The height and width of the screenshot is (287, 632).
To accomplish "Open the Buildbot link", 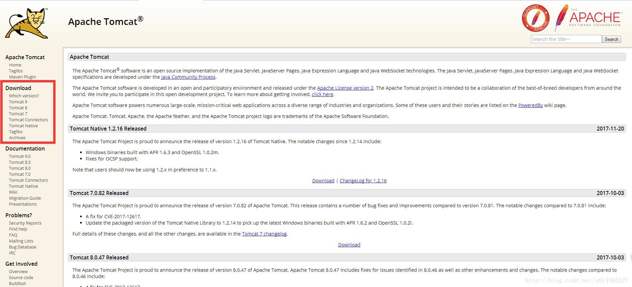I will [x=17, y=283].
